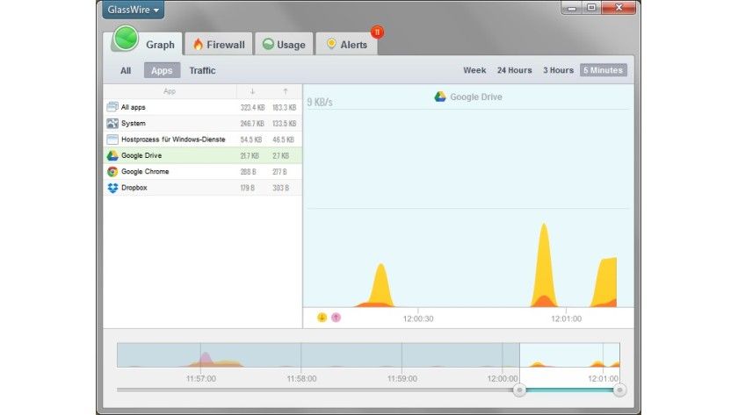The width and height of the screenshot is (738, 415).
Task: Click the 12:00:30 graph time label
Action: [x=418, y=318]
